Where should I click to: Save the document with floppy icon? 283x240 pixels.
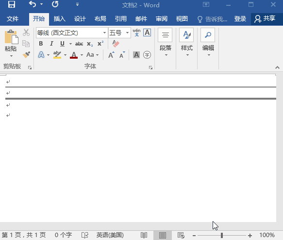pyautogui.click(x=12, y=4)
